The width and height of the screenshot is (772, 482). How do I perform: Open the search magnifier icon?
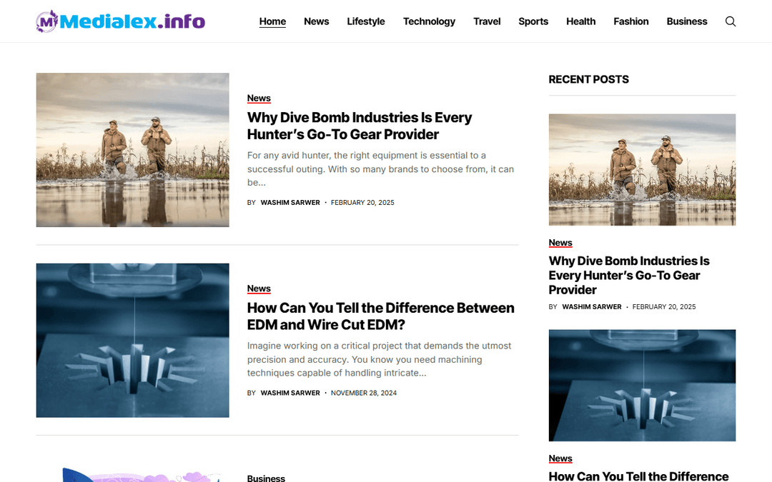click(x=731, y=21)
